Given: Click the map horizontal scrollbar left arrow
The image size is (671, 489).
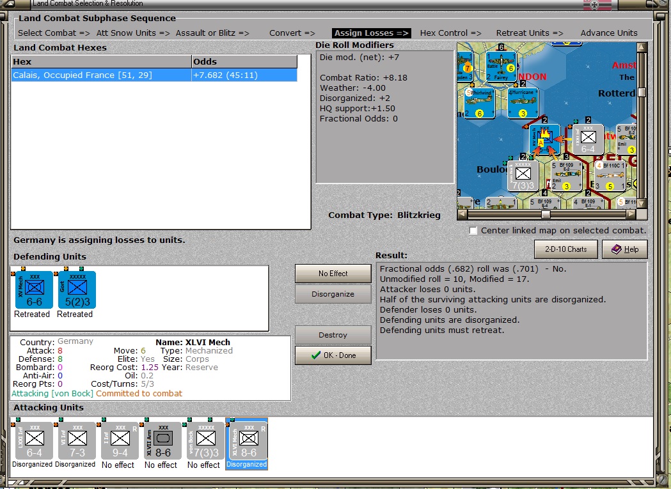Looking at the screenshot, I should tap(462, 214).
